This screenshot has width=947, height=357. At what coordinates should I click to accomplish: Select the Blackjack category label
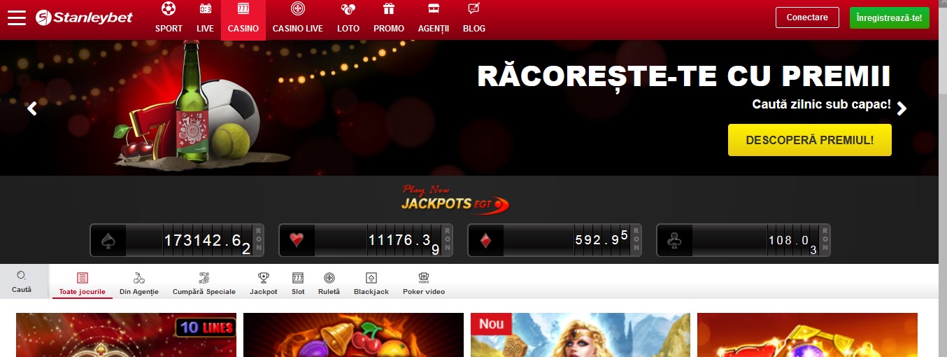pyautogui.click(x=371, y=291)
